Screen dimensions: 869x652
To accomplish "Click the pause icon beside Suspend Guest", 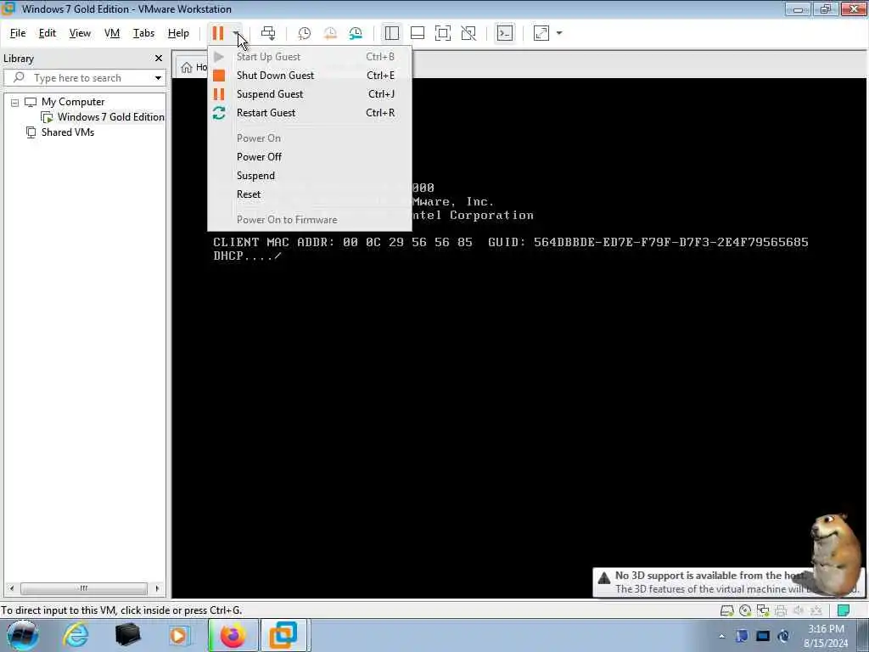I will coord(219,94).
